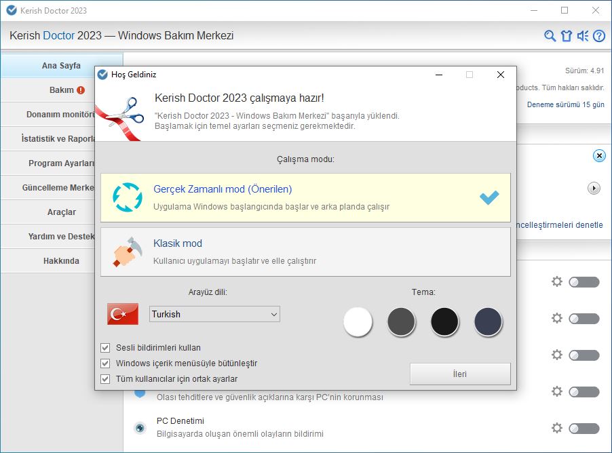The height and width of the screenshot is (453, 612).
Task: Open the Yardım ve Destek section
Action: click(47, 237)
